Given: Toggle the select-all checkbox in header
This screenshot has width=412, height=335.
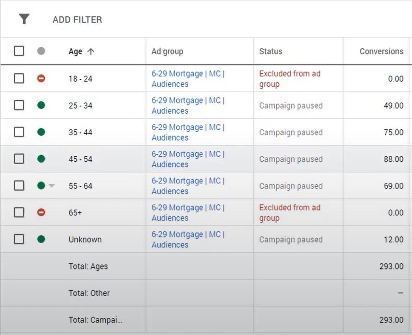Looking at the screenshot, I should point(19,51).
